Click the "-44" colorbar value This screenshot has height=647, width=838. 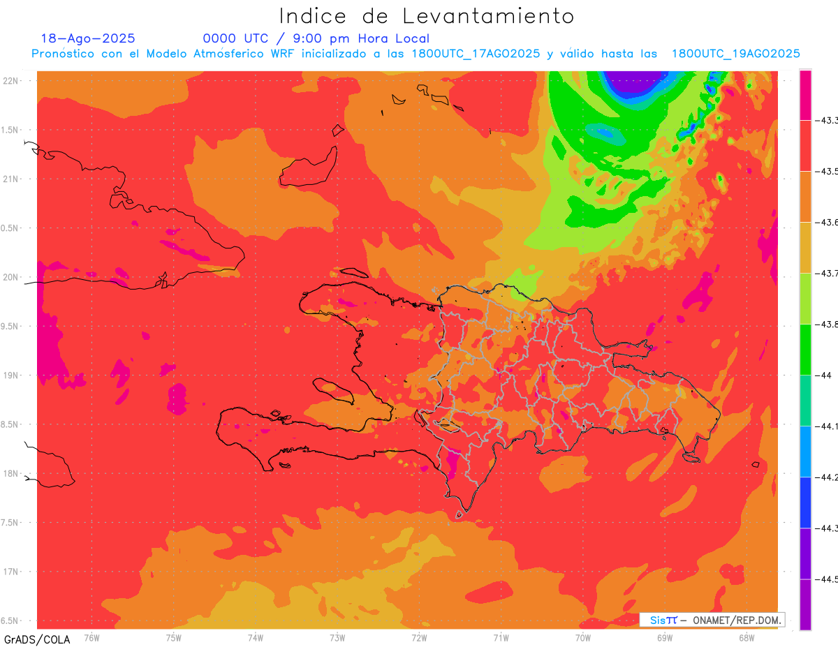823,375
